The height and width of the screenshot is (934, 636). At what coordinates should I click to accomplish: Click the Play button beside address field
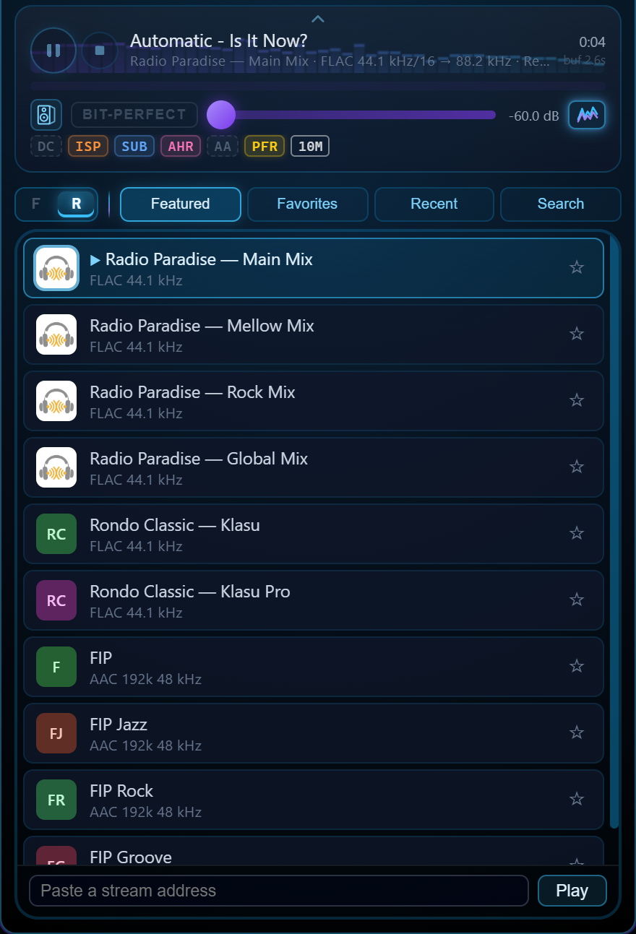point(572,891)
